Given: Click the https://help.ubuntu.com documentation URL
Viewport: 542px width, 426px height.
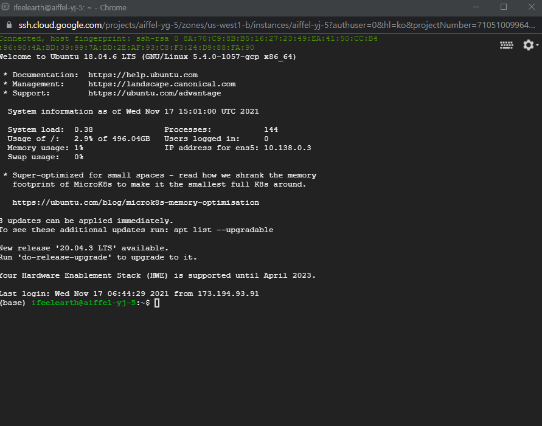Looking at the screenshot, I should click(x=143, y=75).
